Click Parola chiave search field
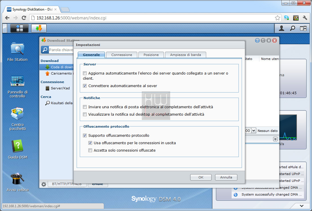 [61, 50]
